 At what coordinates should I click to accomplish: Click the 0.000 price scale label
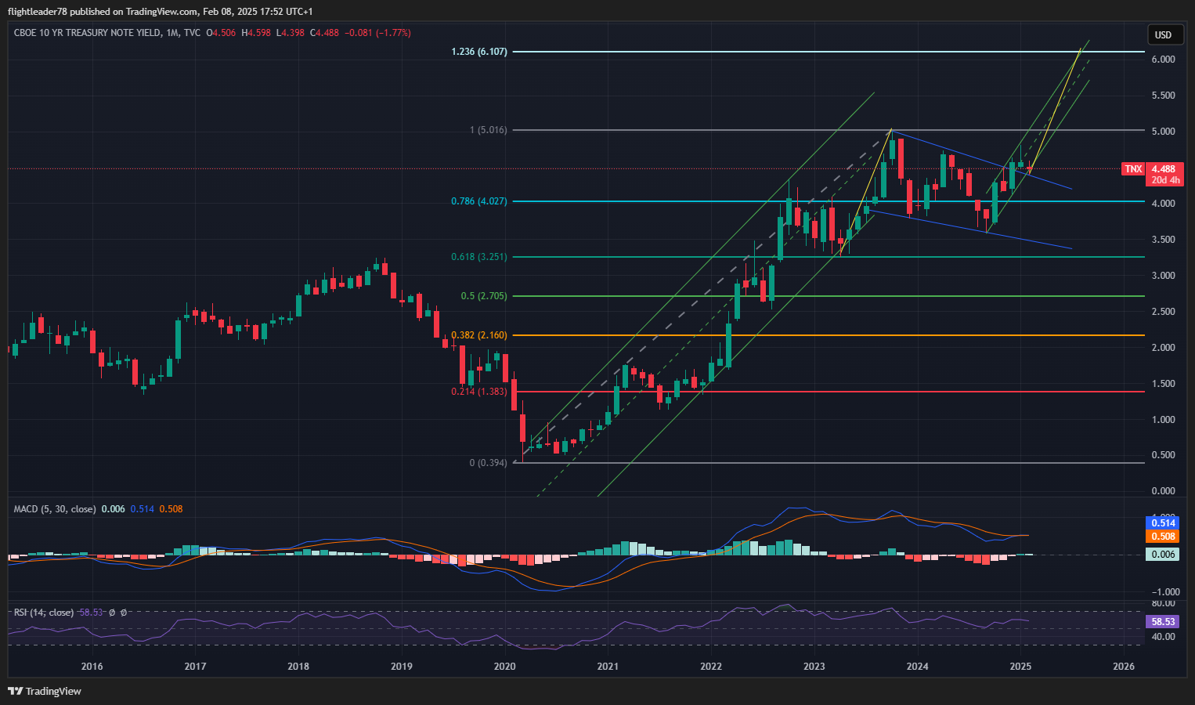tap(1164, 491)
